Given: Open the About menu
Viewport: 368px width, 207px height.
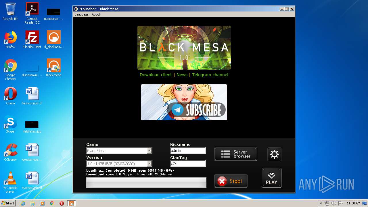Looking at the screenshot, I should (x=96, y=14).
